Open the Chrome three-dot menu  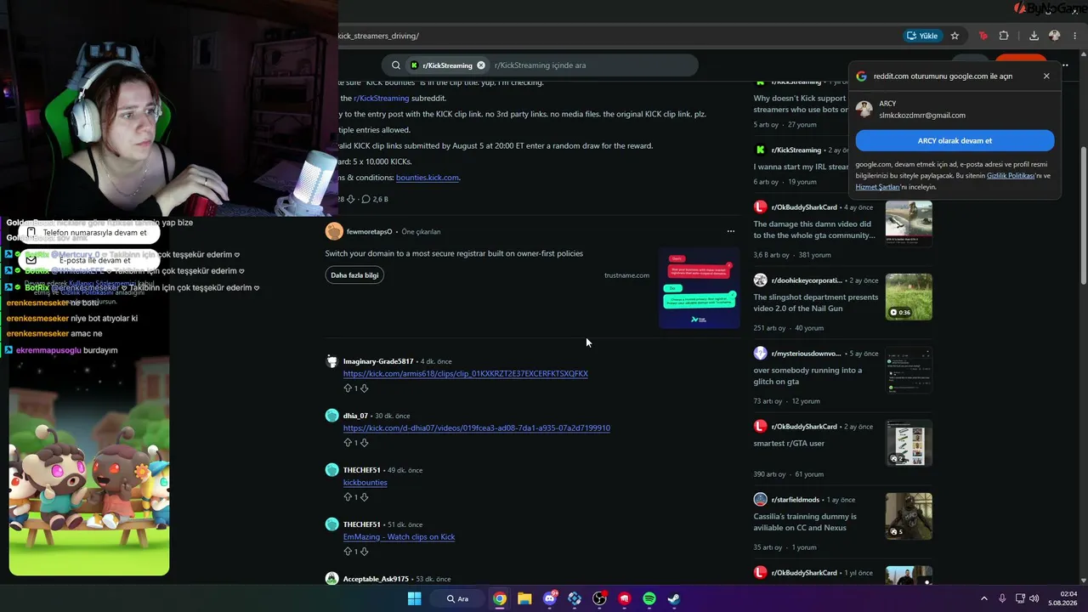(x=1076, y=36)
